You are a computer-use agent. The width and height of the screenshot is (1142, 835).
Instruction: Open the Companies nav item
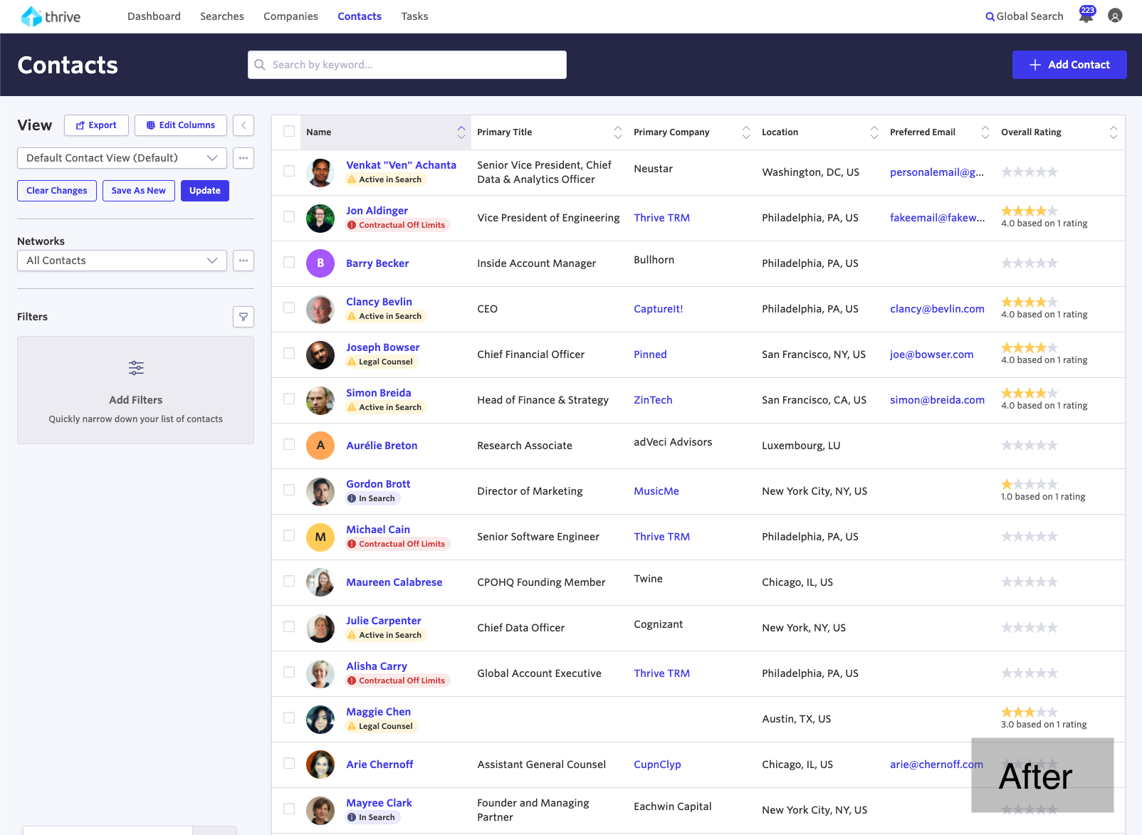point(290,16)
